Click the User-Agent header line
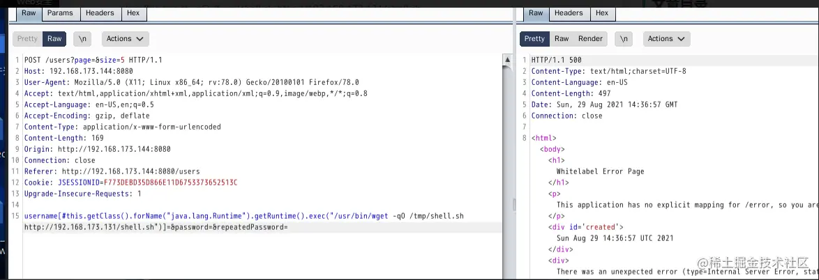This screenshot has height=280, width=819. pos(191,82)
